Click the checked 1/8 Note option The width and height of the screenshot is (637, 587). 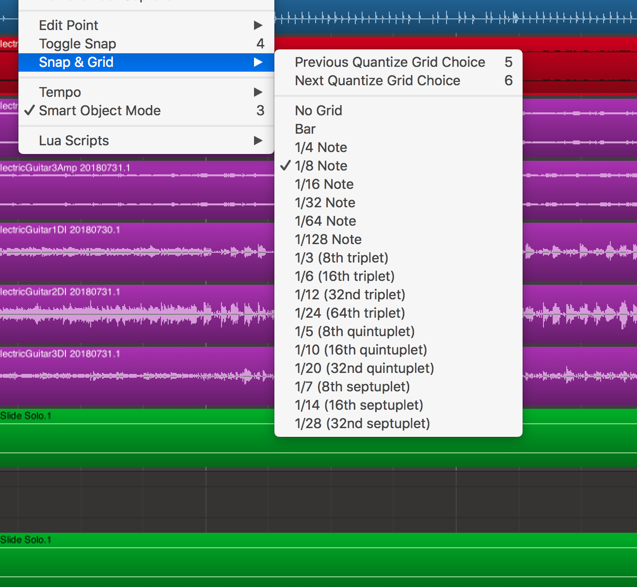coord(321,166)
